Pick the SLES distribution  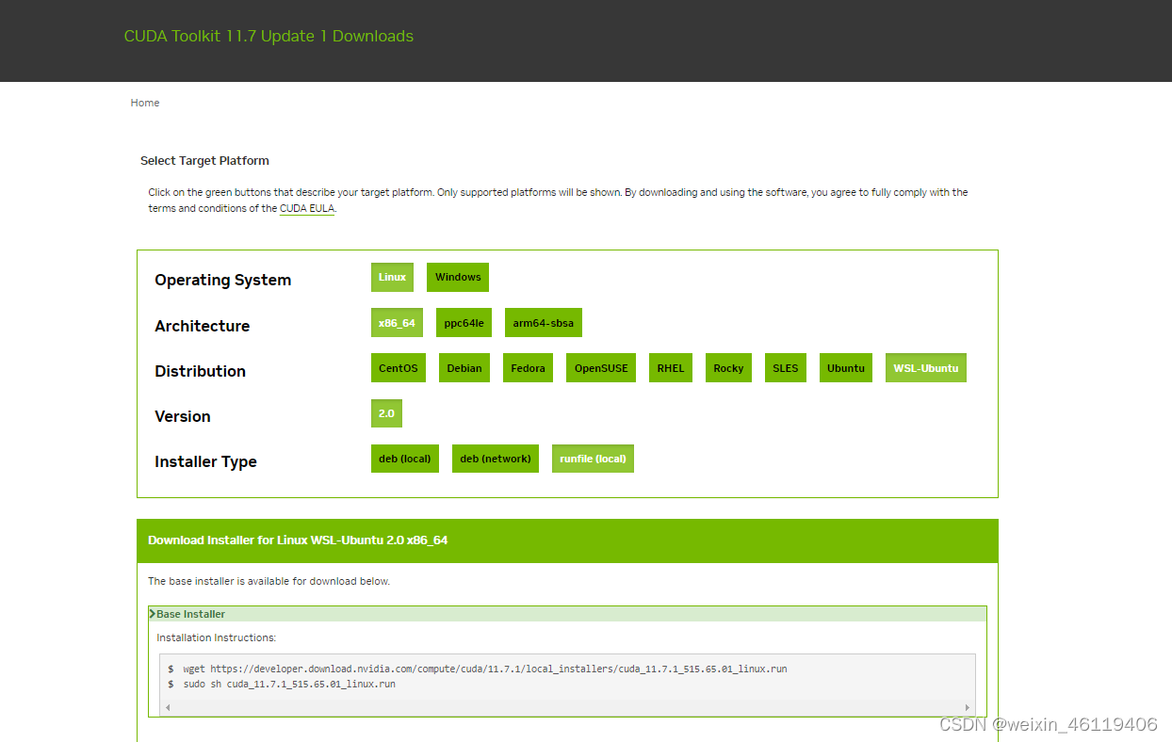coord(785,368)
